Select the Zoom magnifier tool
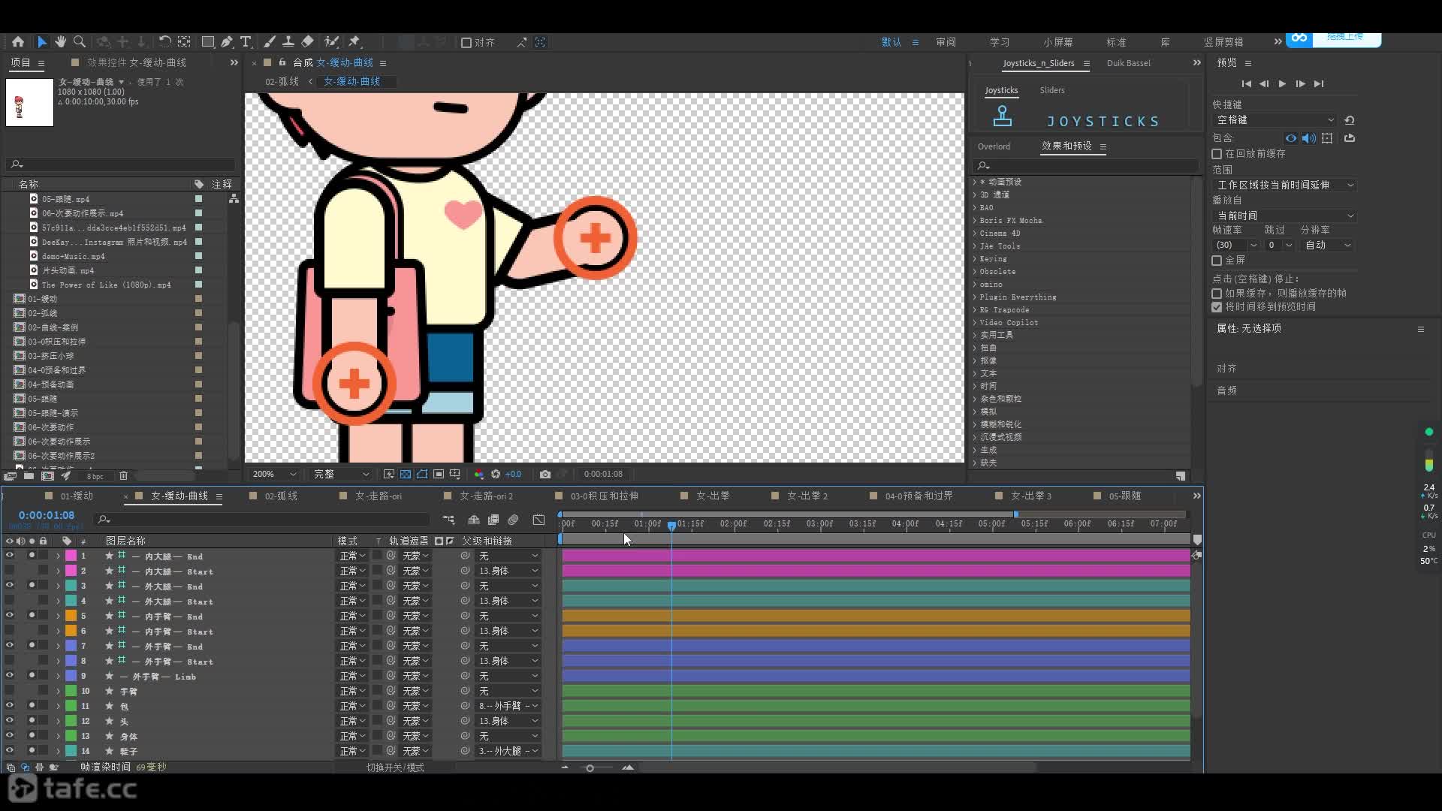The height and width of the screenshot is (811, 1442). click(79, 42)
